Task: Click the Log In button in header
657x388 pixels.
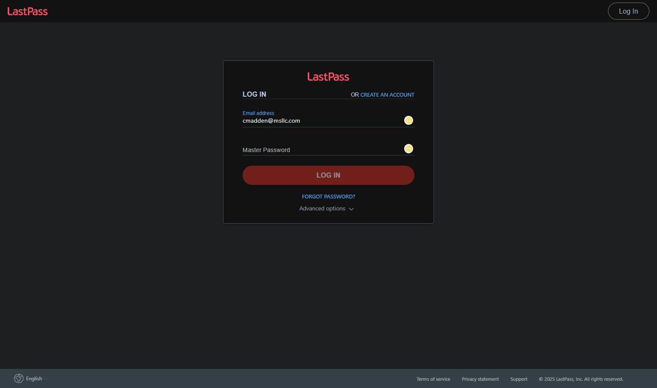Action: coord(628,11)
